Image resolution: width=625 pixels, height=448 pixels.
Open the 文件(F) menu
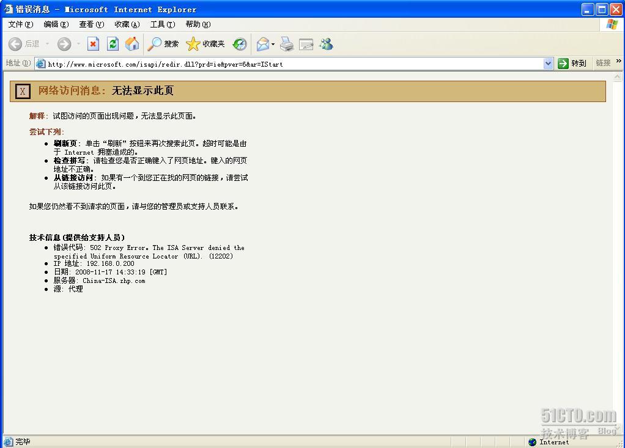[x=21, y=24]
